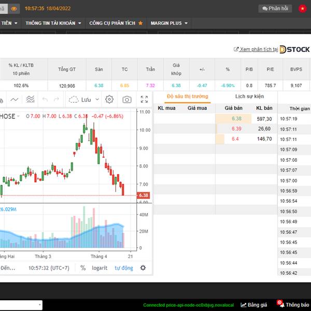The image size is (311, 311).
Task: Open the indicators chart icon
Action: 30,100
